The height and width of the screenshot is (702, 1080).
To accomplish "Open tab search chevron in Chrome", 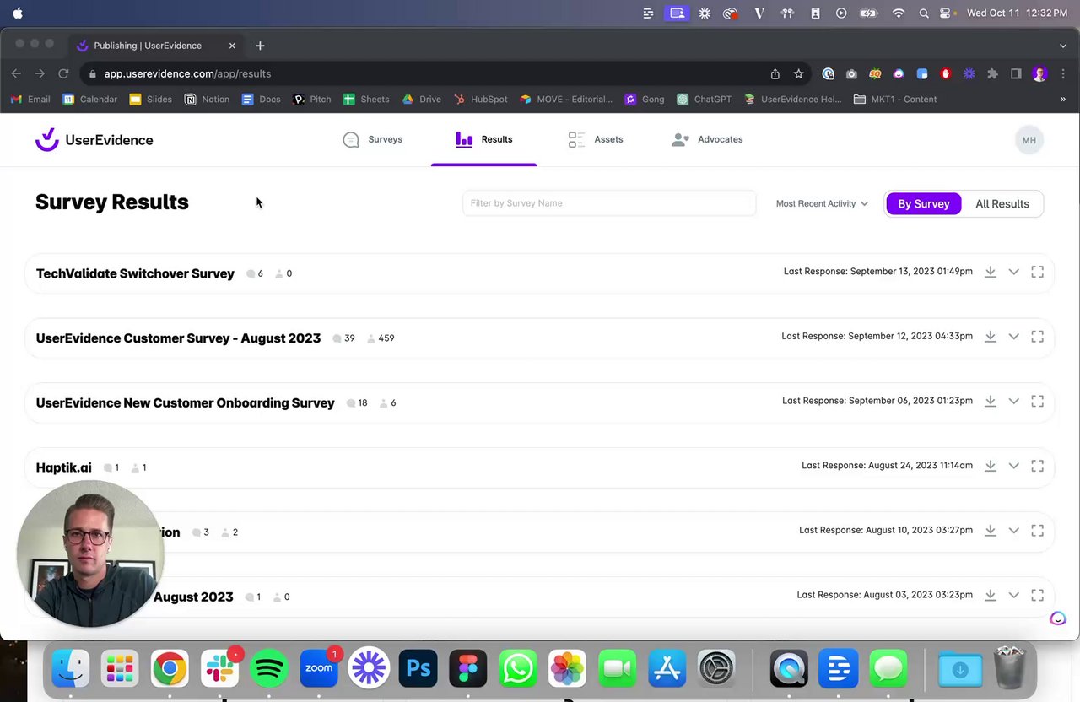I will [x=1062, y=46].
